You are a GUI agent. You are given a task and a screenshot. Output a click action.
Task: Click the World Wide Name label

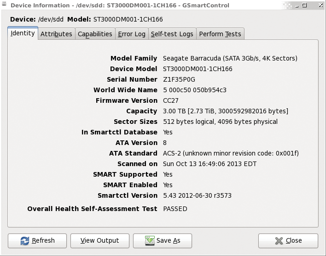point(125,90)
